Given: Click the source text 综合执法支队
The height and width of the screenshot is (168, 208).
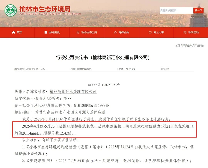Looking at the screenshot, I should (x=84, y=69).
